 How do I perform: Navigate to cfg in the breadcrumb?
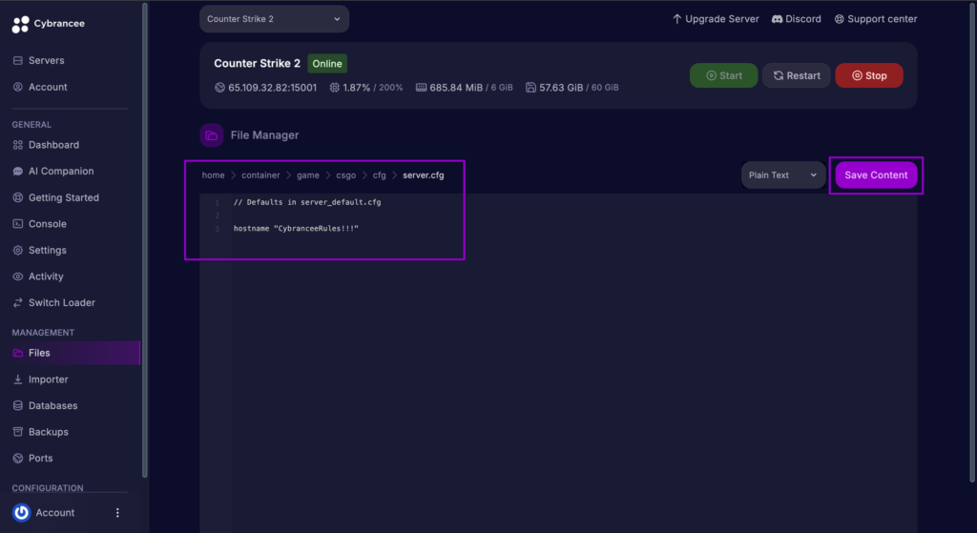pos(380,175)
